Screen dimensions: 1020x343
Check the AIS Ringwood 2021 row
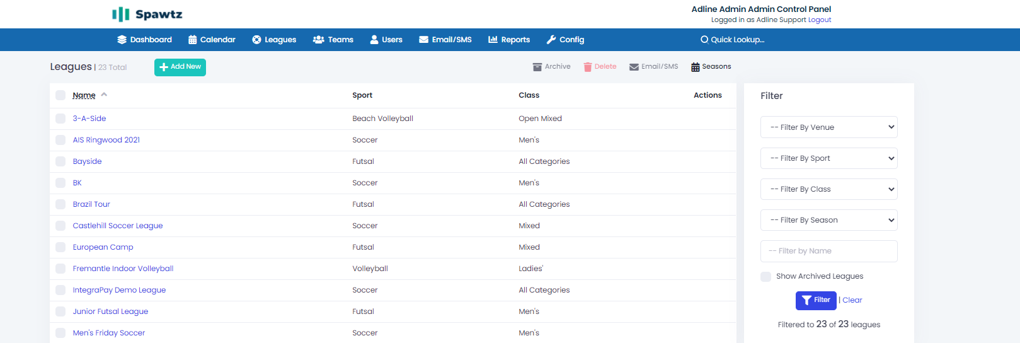pyautogui.click(x=60, y=140)
